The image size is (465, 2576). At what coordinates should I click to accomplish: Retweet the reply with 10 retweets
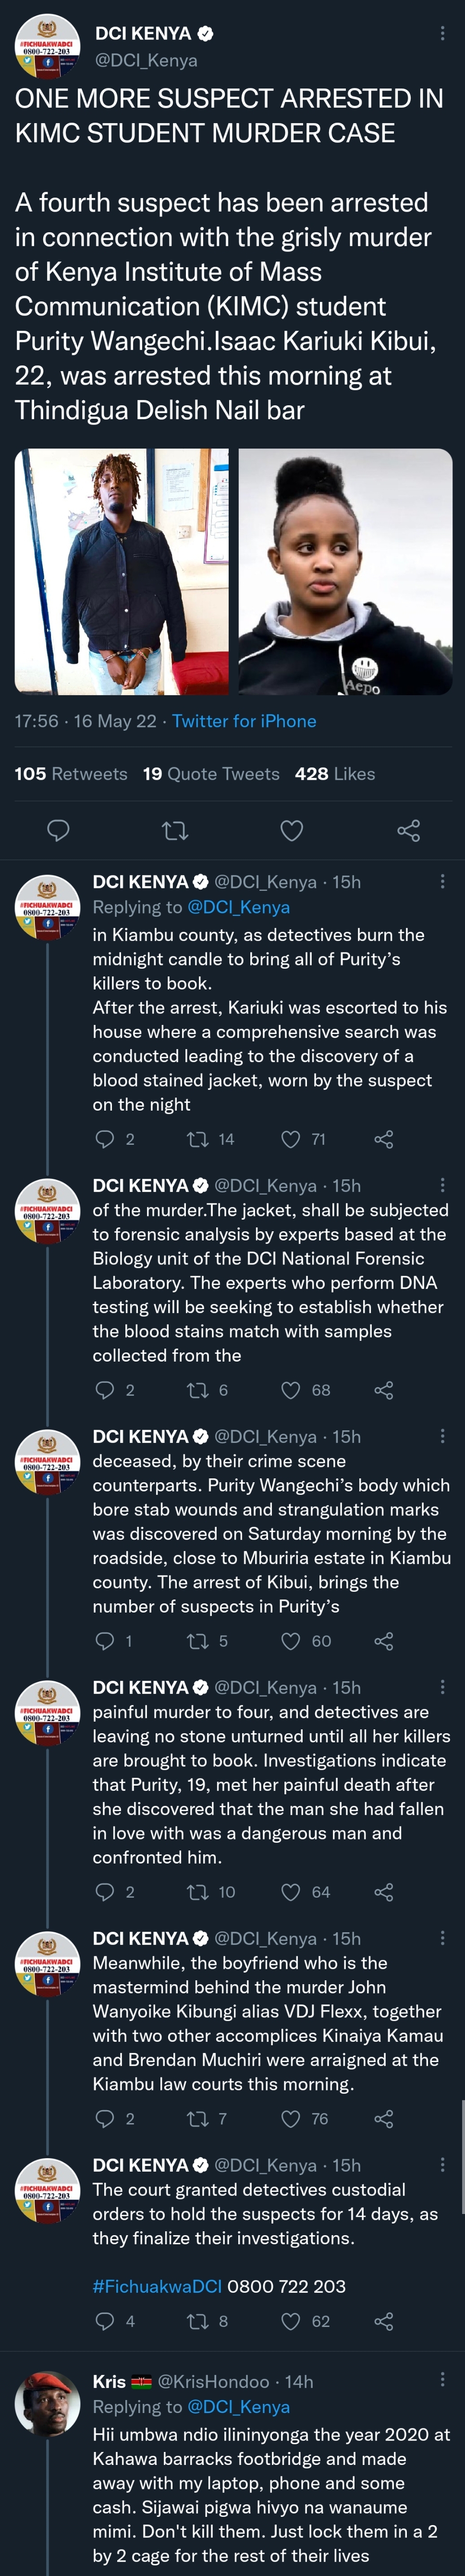tap(198, 1892)
